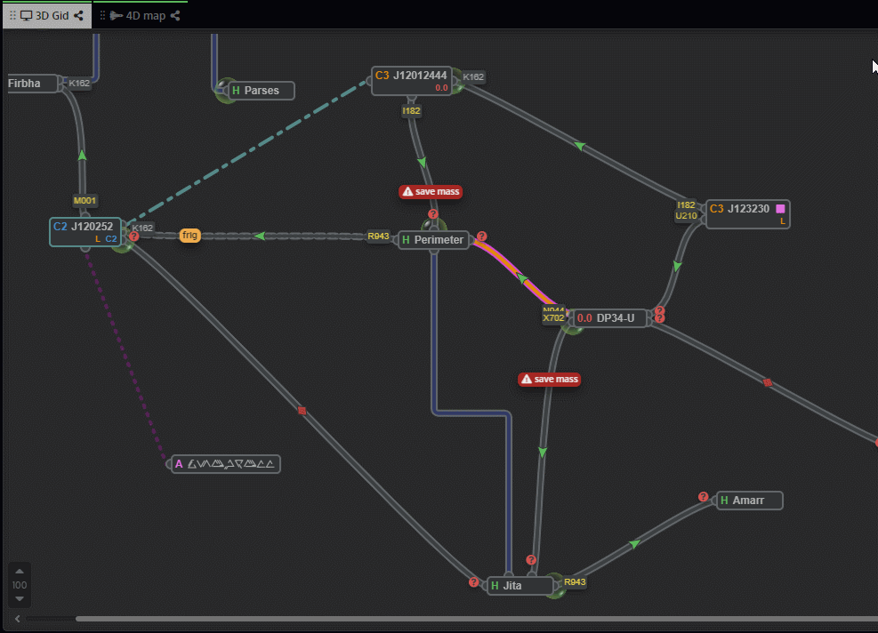Open the 4D map tab
The height and width of the screenshot is (633, 878).
coord(140,15)
